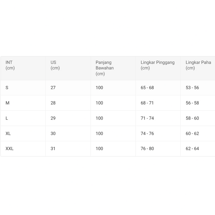Viewport: 215px width, 215px height.
Task: Click US size 28 cell
Action: [x=53, y=103]
